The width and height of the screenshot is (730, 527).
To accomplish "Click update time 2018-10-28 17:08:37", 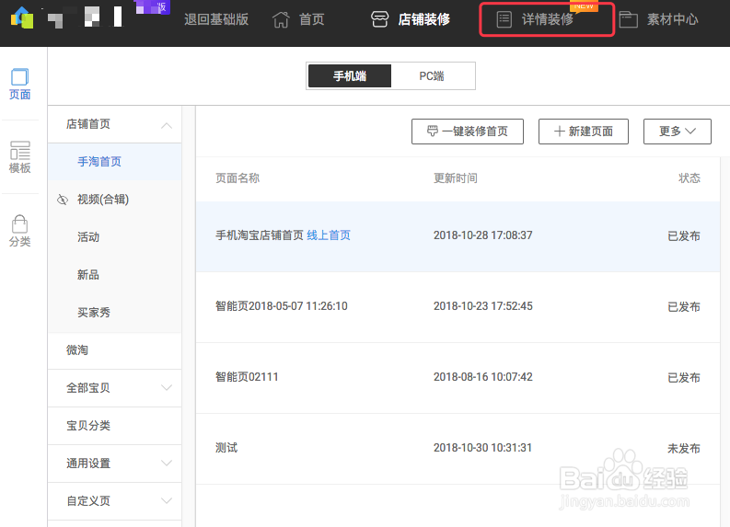I will [x=482, y=235].
